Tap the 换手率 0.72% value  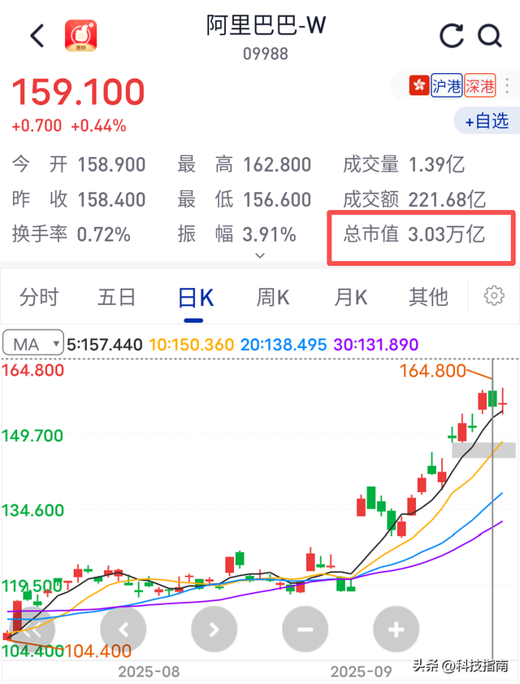point(104,235)
